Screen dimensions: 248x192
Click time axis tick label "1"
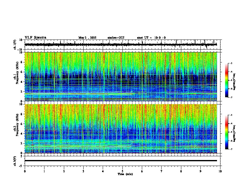(x=44, y=171)
